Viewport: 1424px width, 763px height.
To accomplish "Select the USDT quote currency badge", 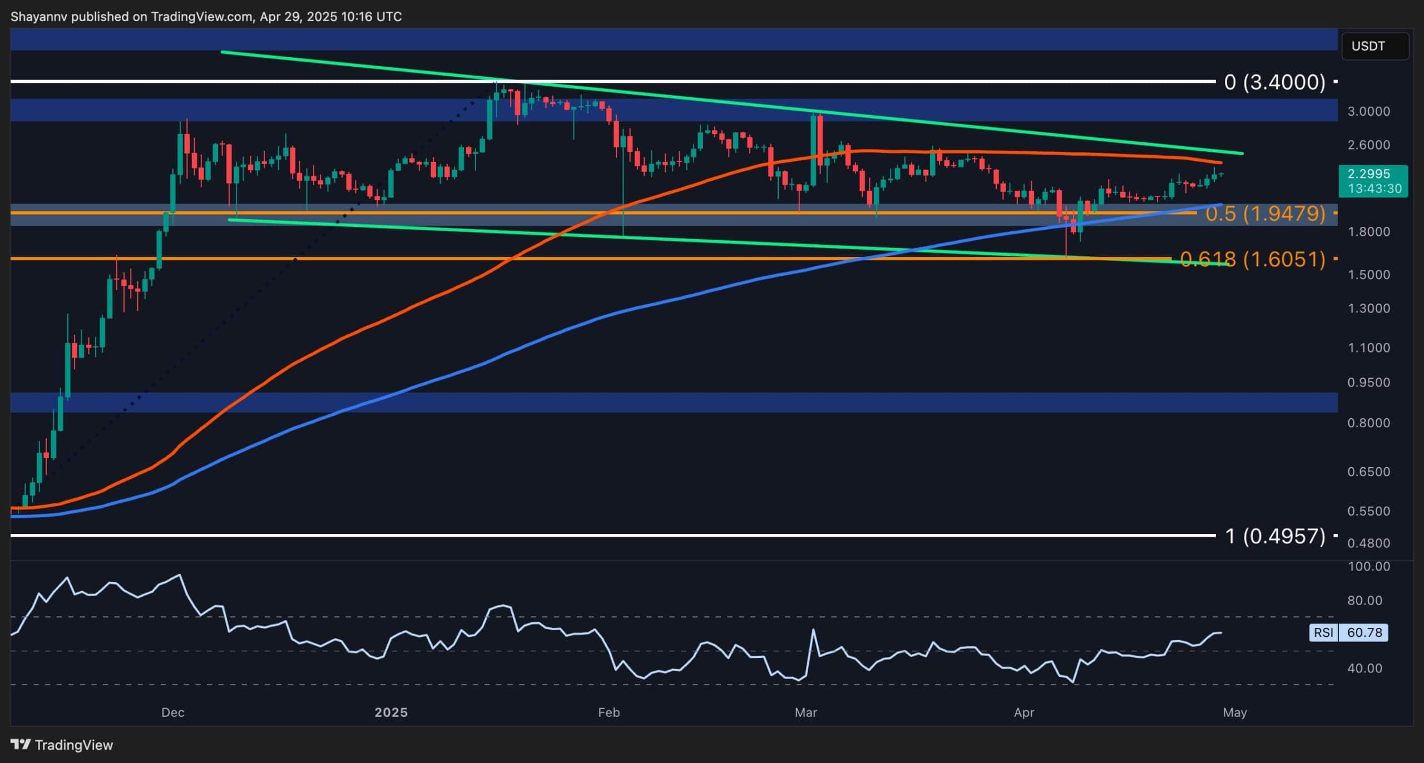I will (x=1374, y=46).
